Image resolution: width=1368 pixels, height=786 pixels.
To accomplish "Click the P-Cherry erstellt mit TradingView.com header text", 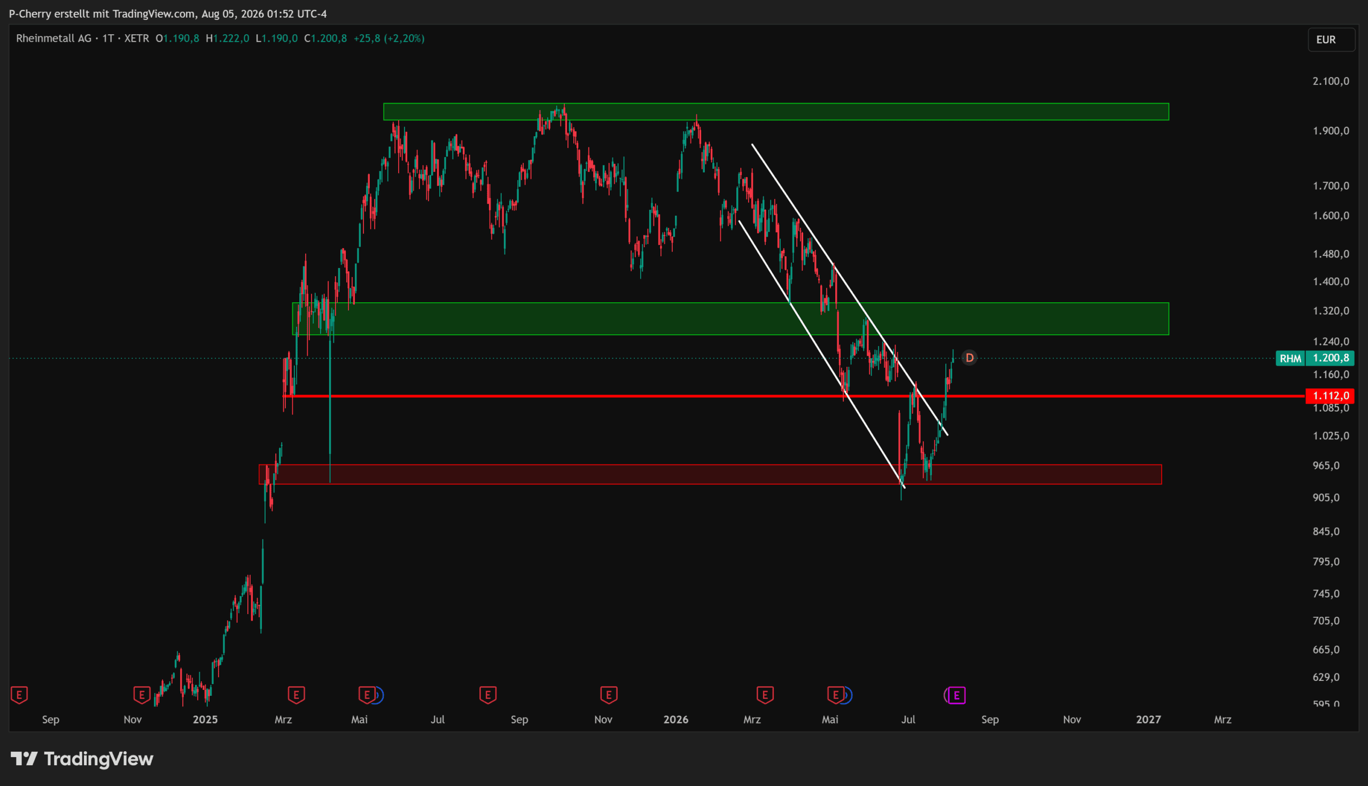I will coord(168,13).
